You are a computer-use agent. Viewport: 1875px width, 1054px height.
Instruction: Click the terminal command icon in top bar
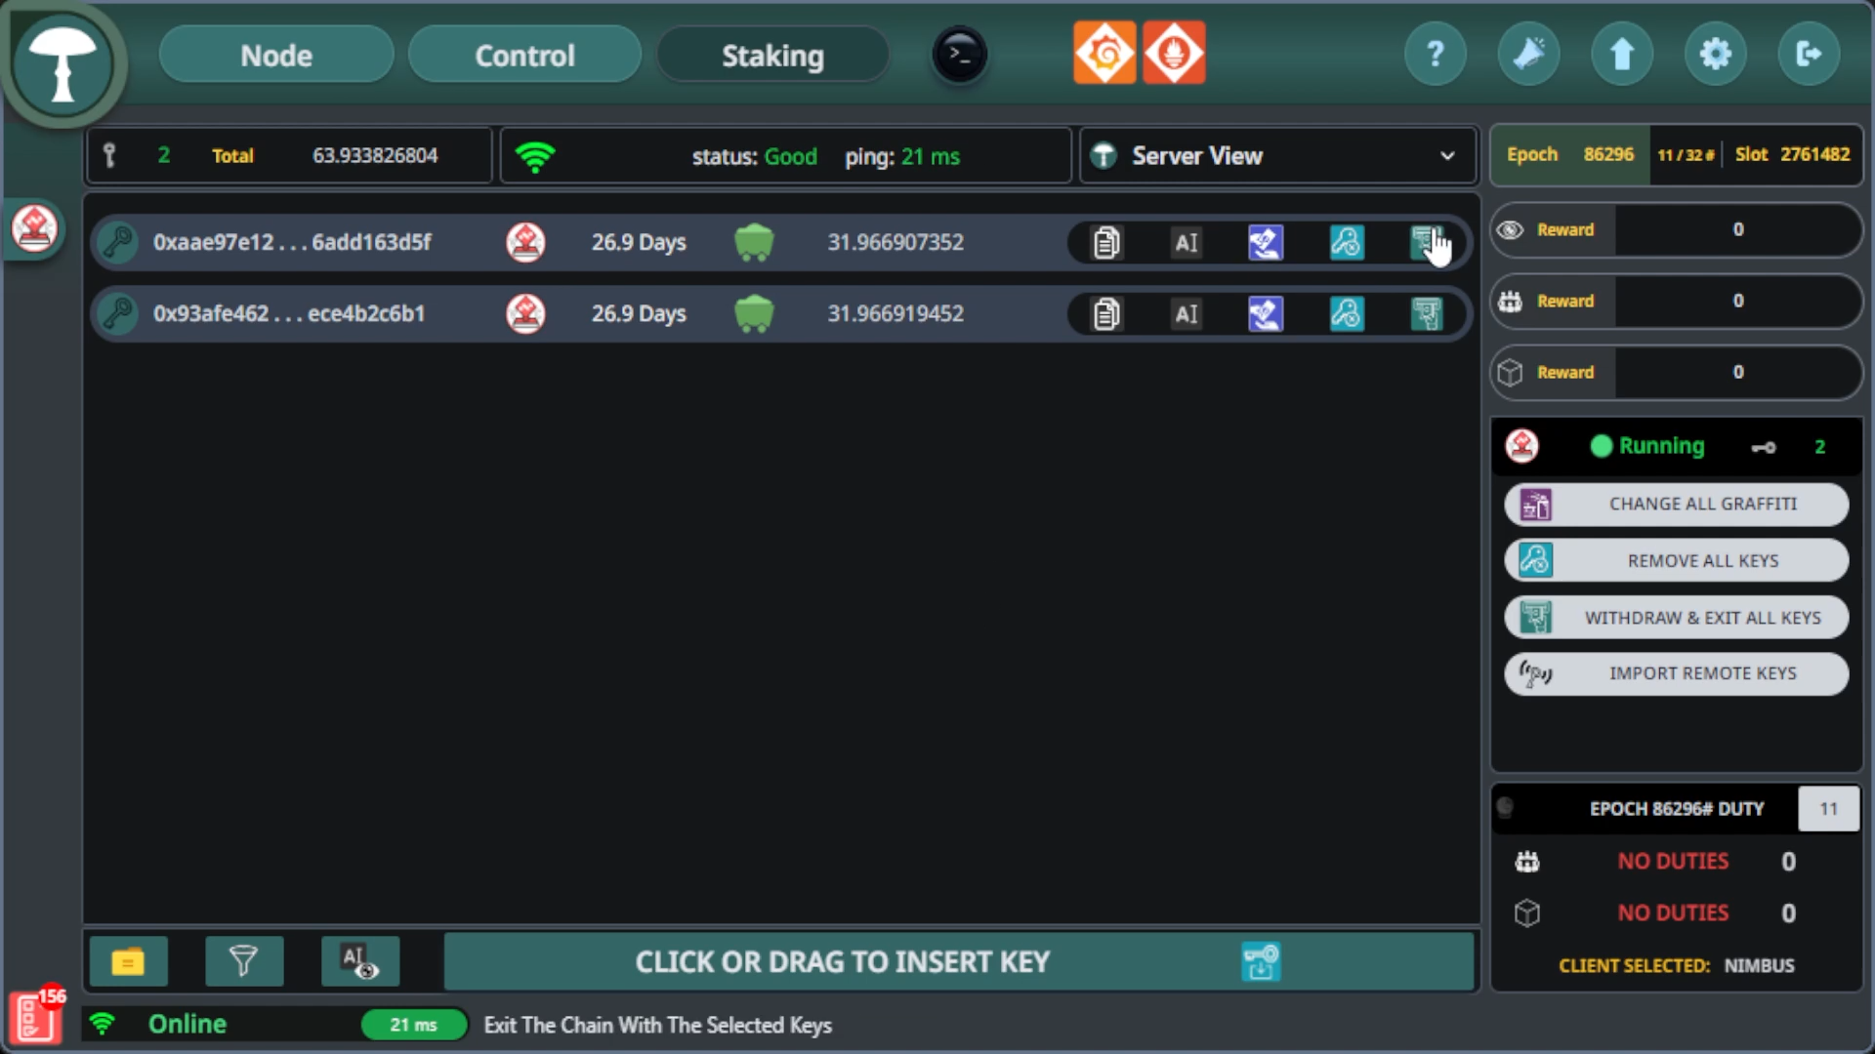click(x=959, y=54)
